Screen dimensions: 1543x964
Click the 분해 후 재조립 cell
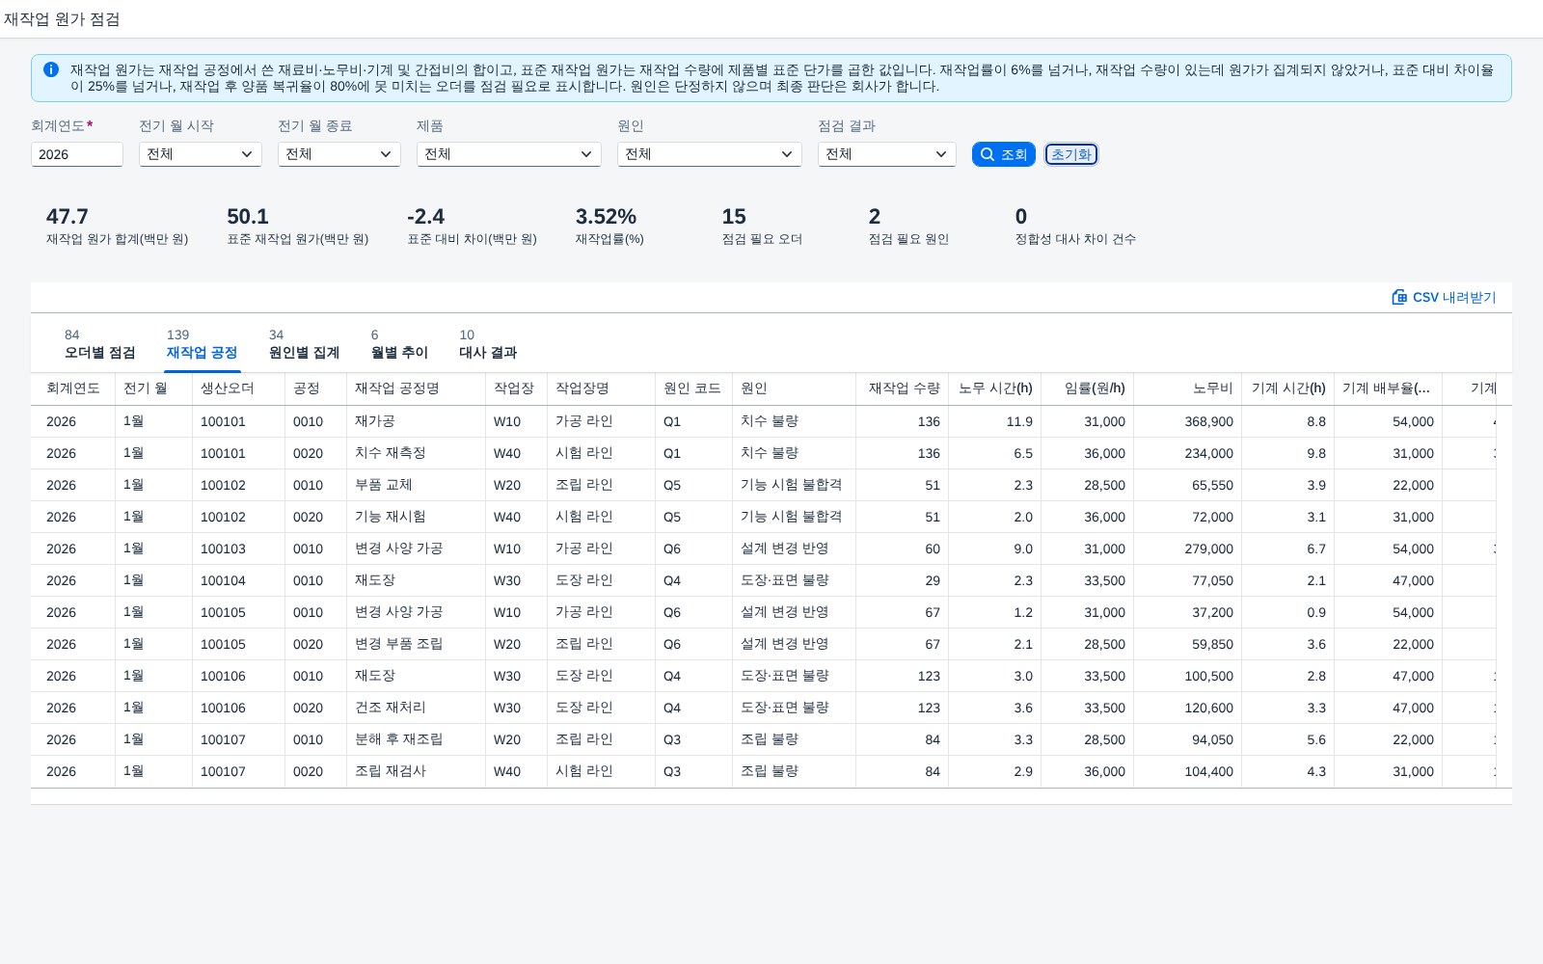[417, 739]
